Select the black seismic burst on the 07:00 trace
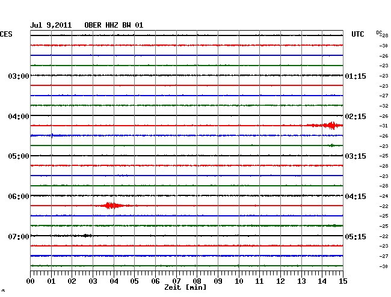Viewport: 391px width, 297px height. [x=86, y=236]
